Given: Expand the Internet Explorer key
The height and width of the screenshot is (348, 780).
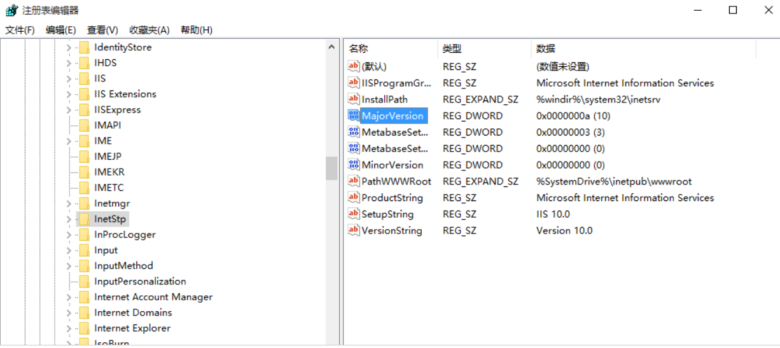Looking at the screenshot, I should (69, 328).
